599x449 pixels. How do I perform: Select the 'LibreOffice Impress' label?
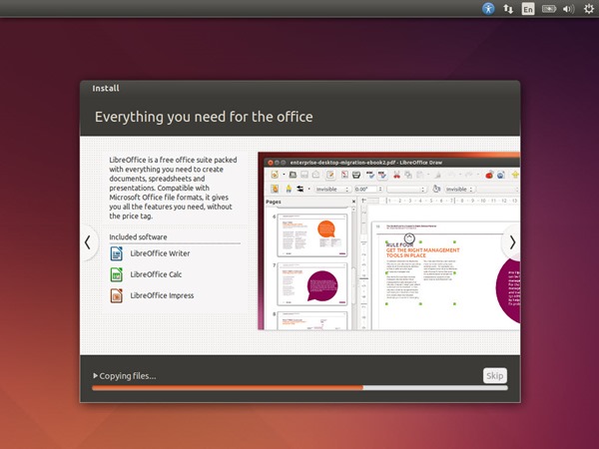click(162, 295)
